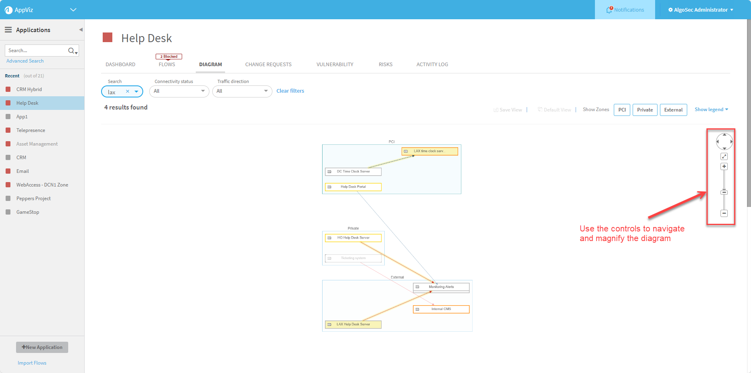Toggle the Private zone button
751x373 pixels.
click(x=645, y=110)
